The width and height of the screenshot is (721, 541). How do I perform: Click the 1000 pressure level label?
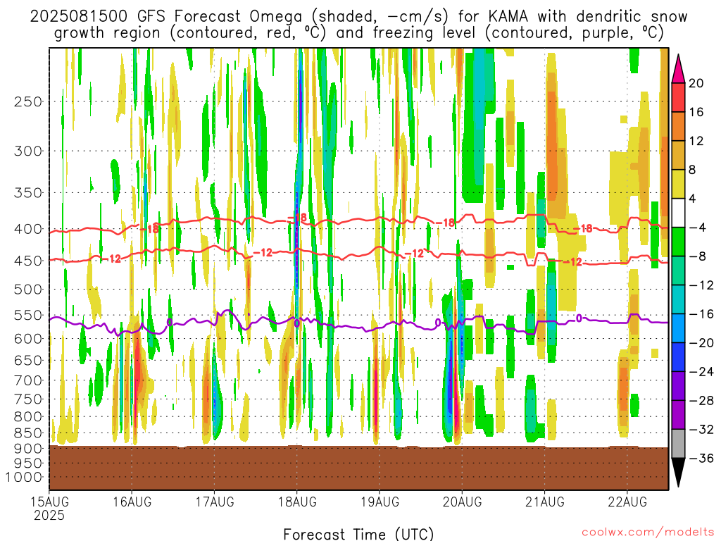[x=24, y=478]
